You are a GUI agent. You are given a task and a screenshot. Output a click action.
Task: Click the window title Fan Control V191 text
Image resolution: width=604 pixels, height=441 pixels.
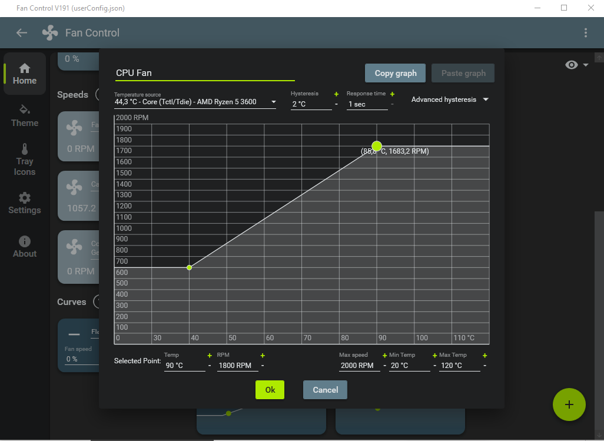(71, 8)
